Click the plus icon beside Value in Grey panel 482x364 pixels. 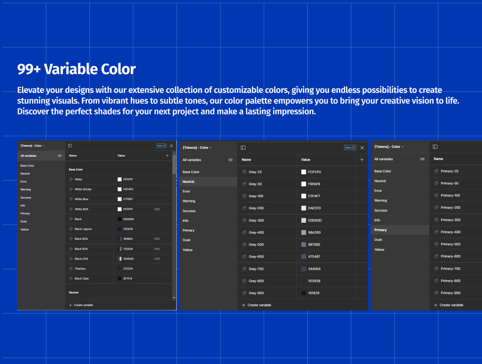(x=362, y=160)
